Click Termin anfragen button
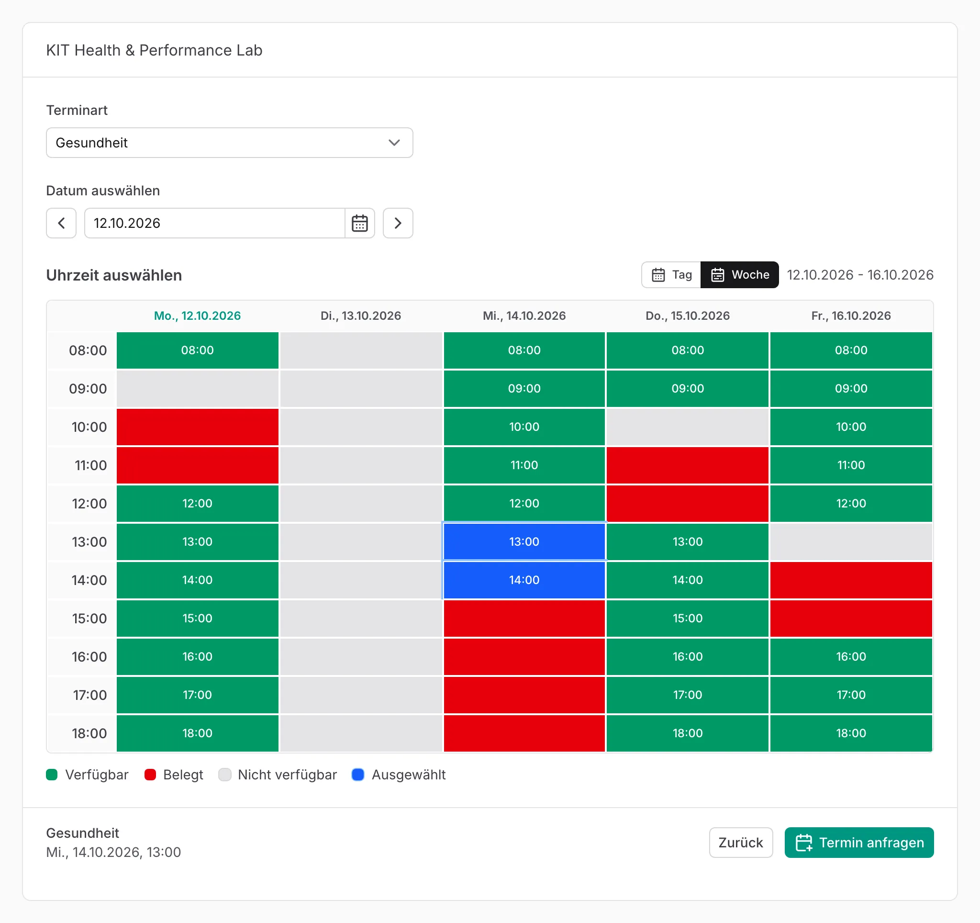This screenshot has width=980, height=923. pos(859,843)
